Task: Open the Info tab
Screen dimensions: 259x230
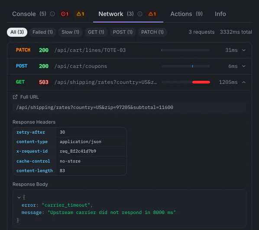Action: coord(220,14)
